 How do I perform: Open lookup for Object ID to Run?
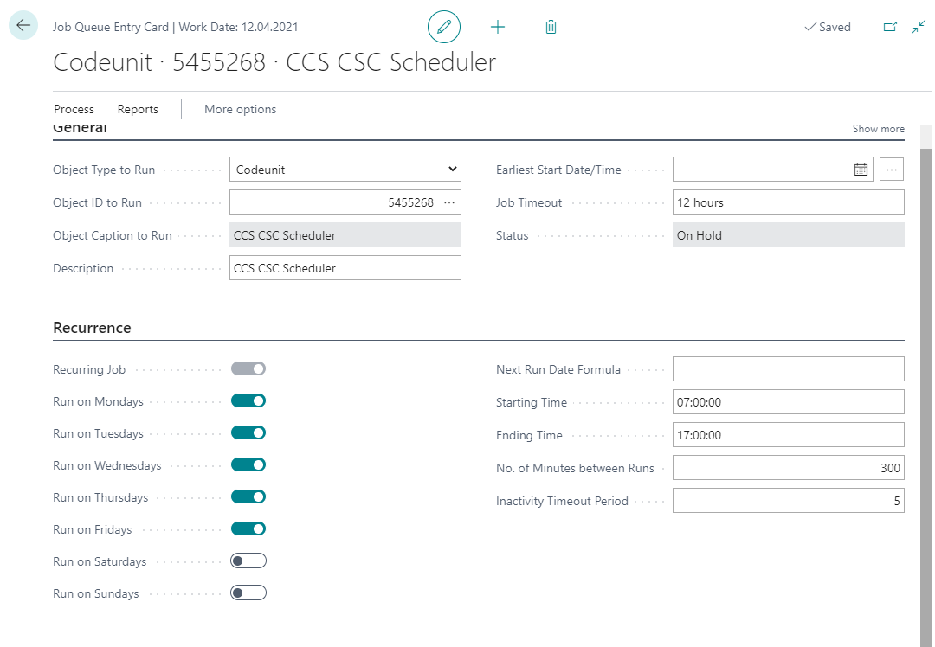pyautogui.click(x=448, y=202)
